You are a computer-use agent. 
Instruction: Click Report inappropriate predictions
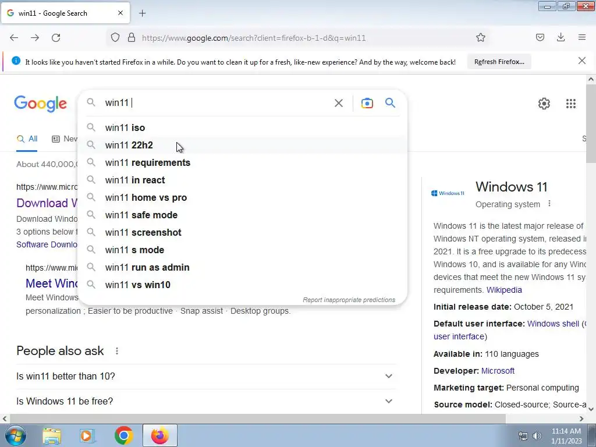(349, 300)
